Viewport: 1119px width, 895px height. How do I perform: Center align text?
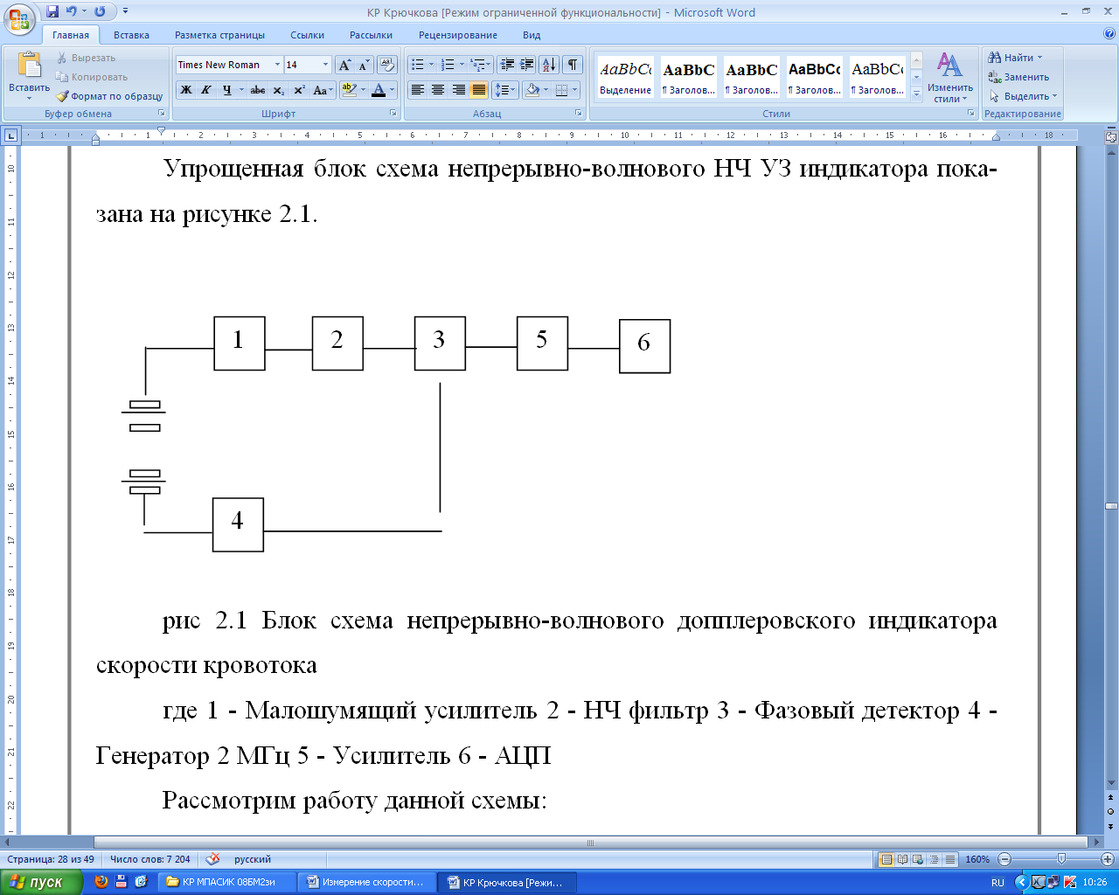438,90
